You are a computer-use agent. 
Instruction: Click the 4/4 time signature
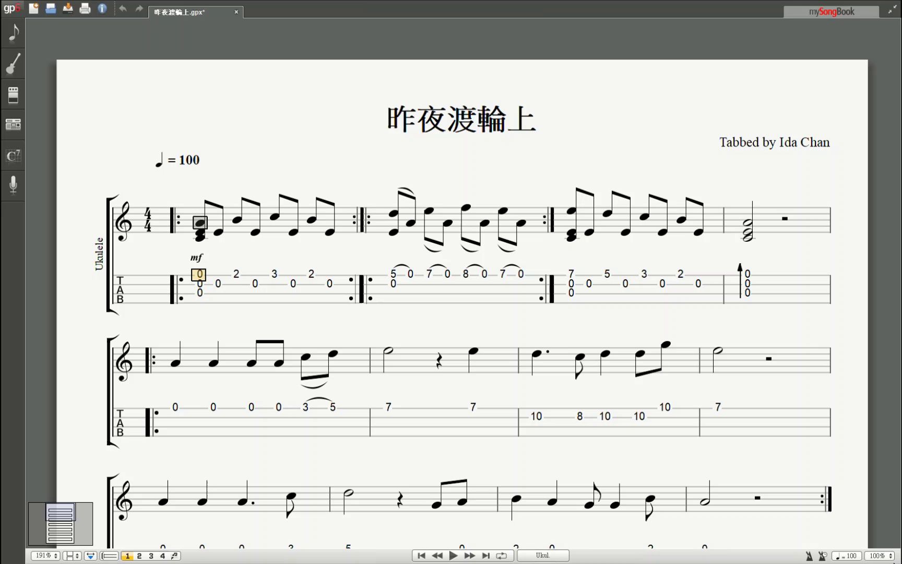click(x=148, y=220)
